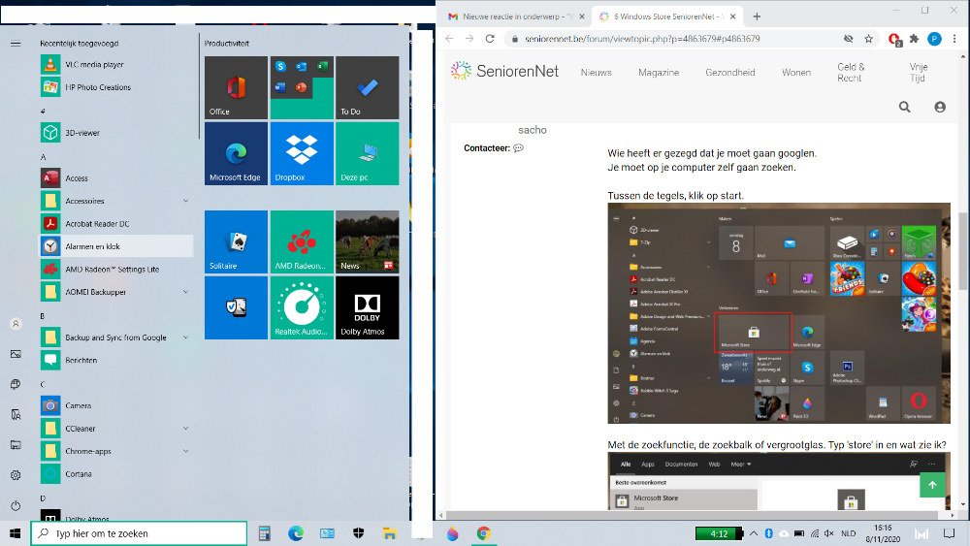Click the website search magnifier icon
Screen dimensions: 970x546
click(904, 107)
